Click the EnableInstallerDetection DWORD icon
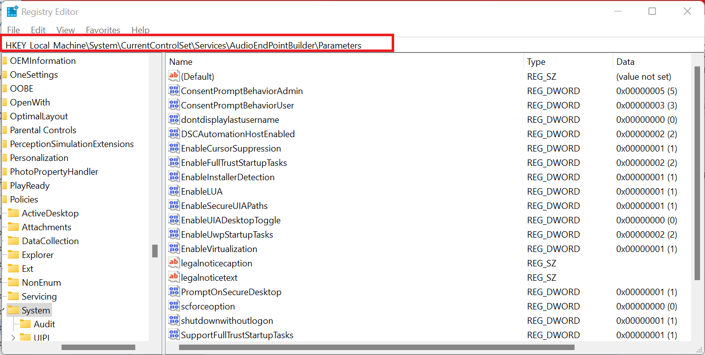705x355 pixels. tap(174, 177)
